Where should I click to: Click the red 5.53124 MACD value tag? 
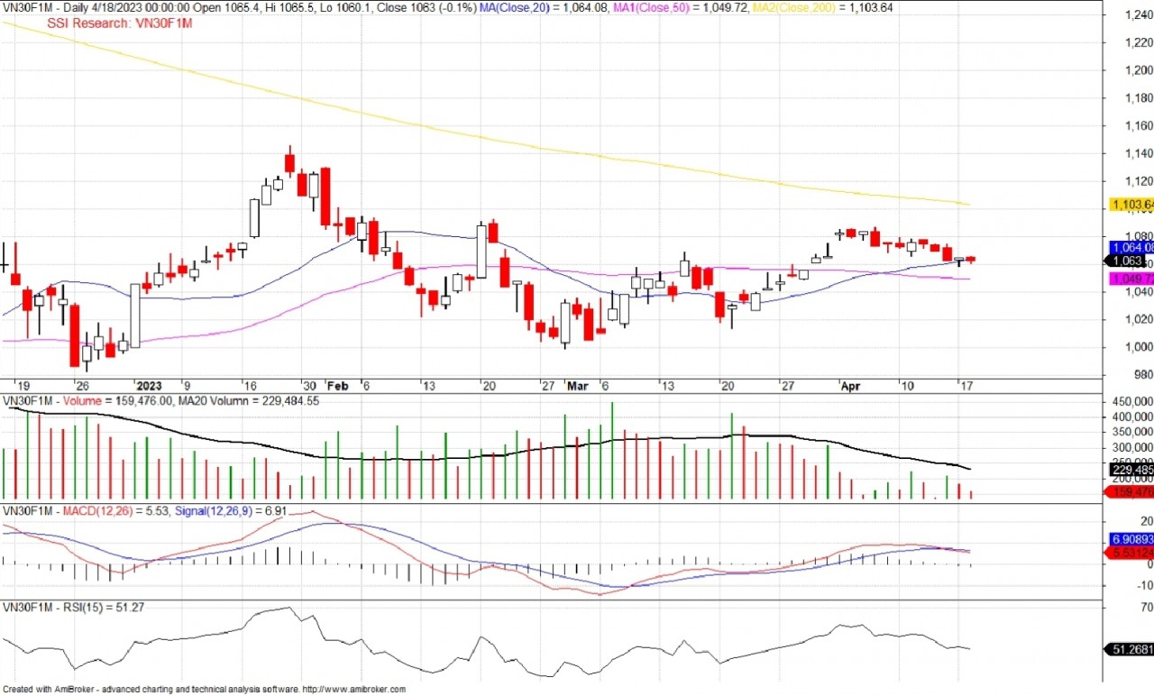tap(1128, 552)
